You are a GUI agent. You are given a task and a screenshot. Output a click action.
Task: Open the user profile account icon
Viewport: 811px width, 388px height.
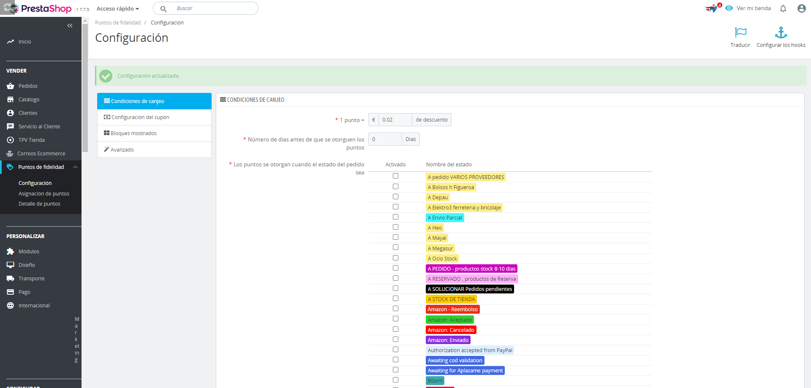801,8
